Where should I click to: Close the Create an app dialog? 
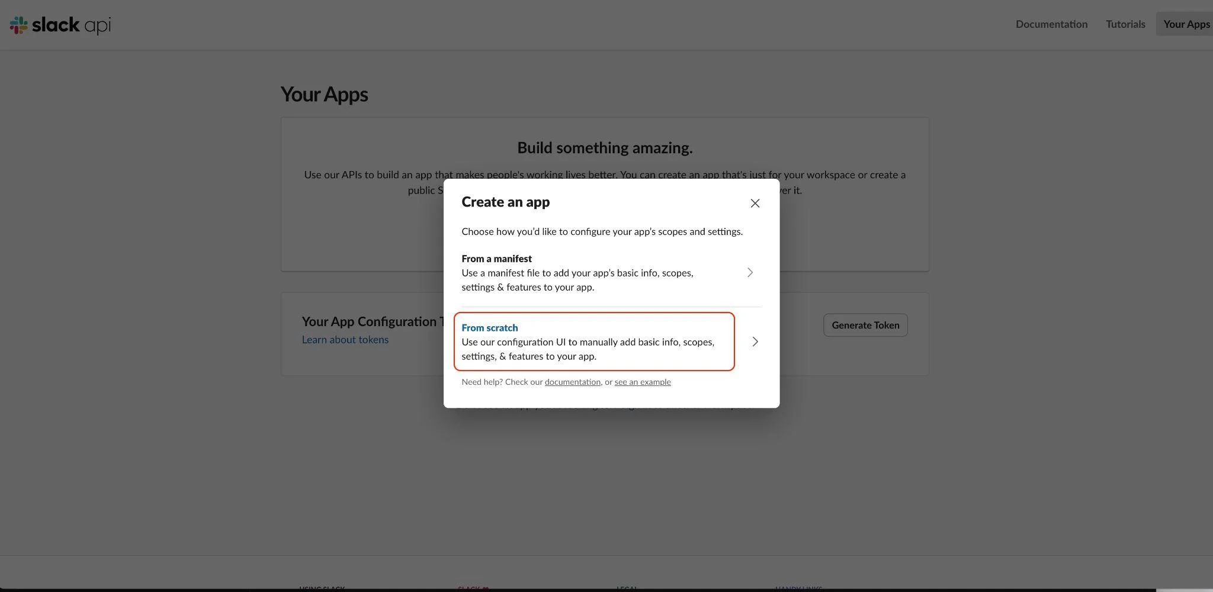(x=755, y=203)
